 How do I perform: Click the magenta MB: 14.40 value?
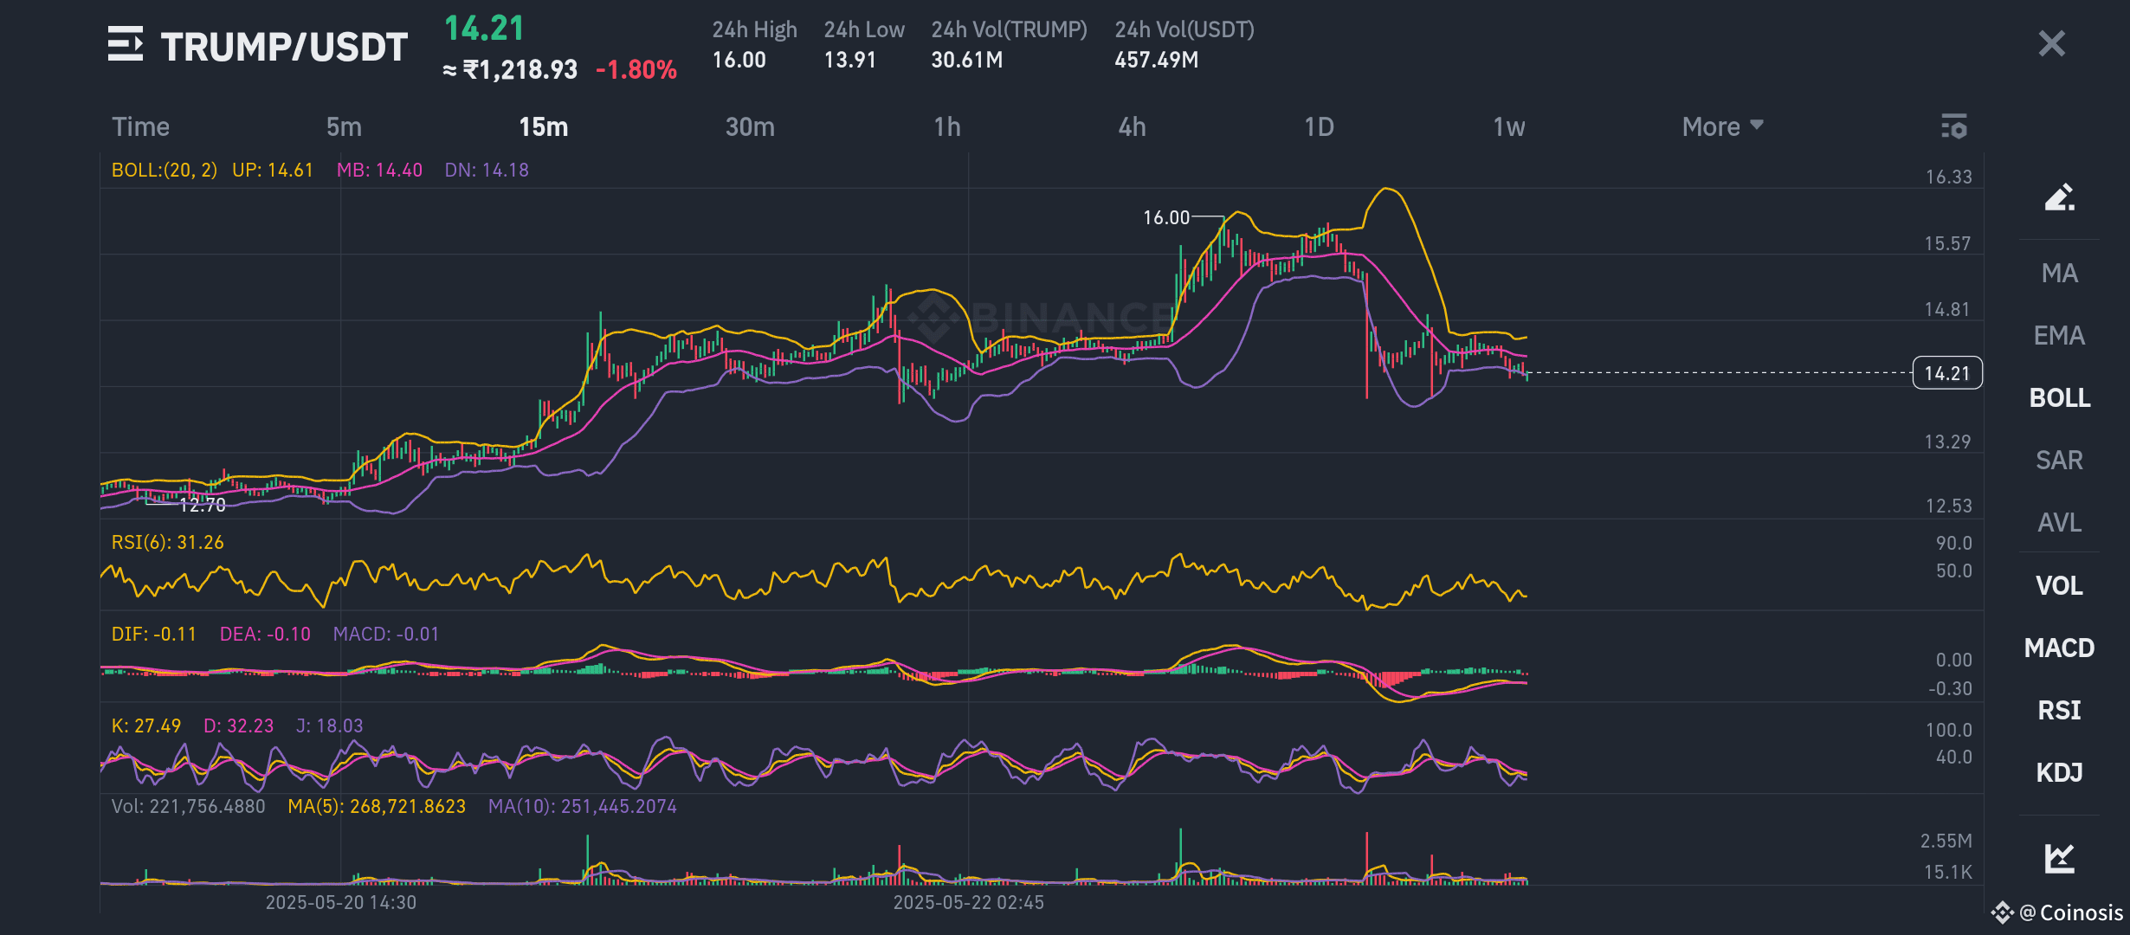coord(381,170)
